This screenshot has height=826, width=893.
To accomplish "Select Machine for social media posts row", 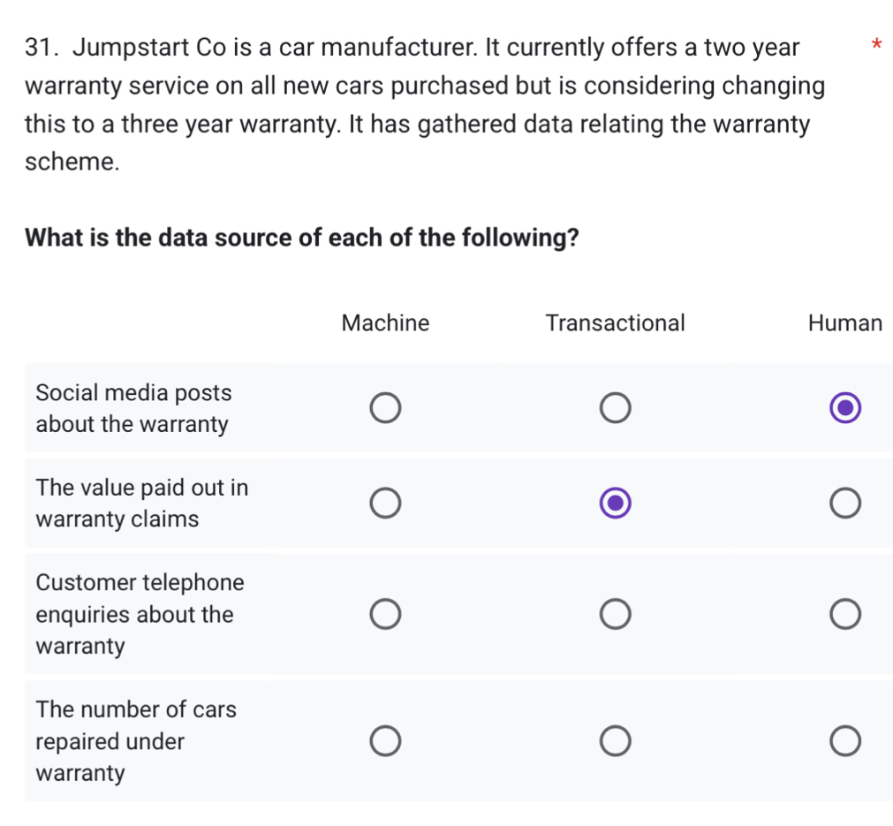I will pyautogui.click(x=385, y=408).
